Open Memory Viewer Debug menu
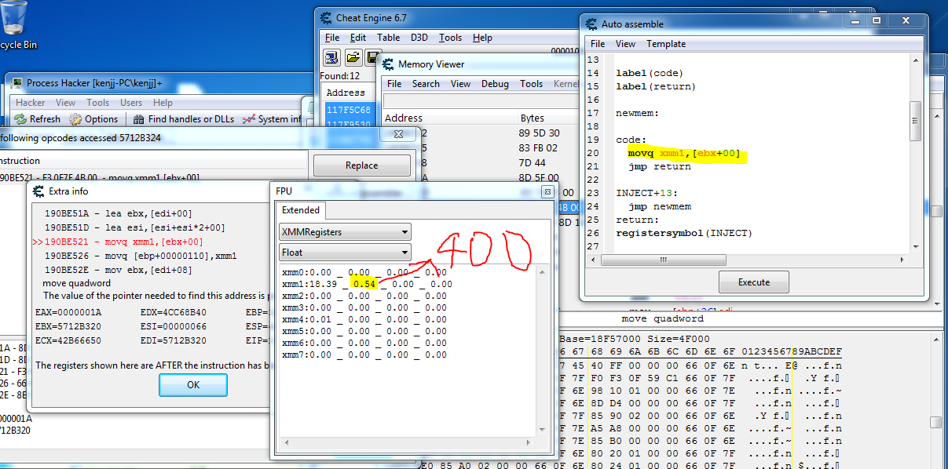 (x=495, y=84)
